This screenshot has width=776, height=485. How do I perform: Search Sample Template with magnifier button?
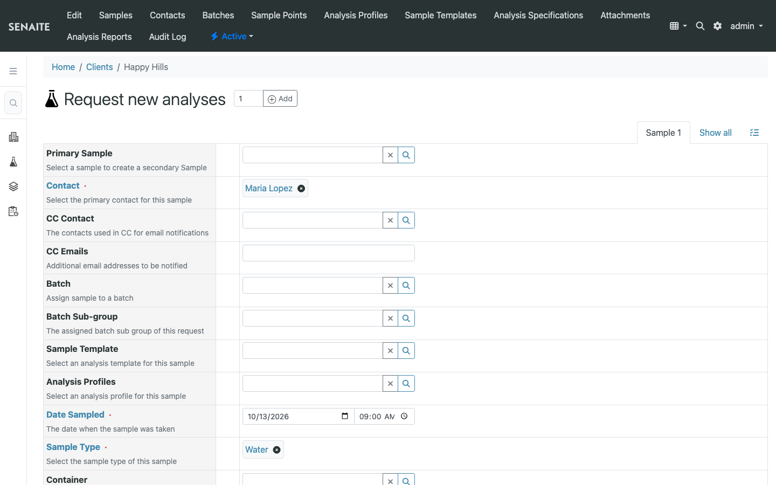click(x=406, y=351)
